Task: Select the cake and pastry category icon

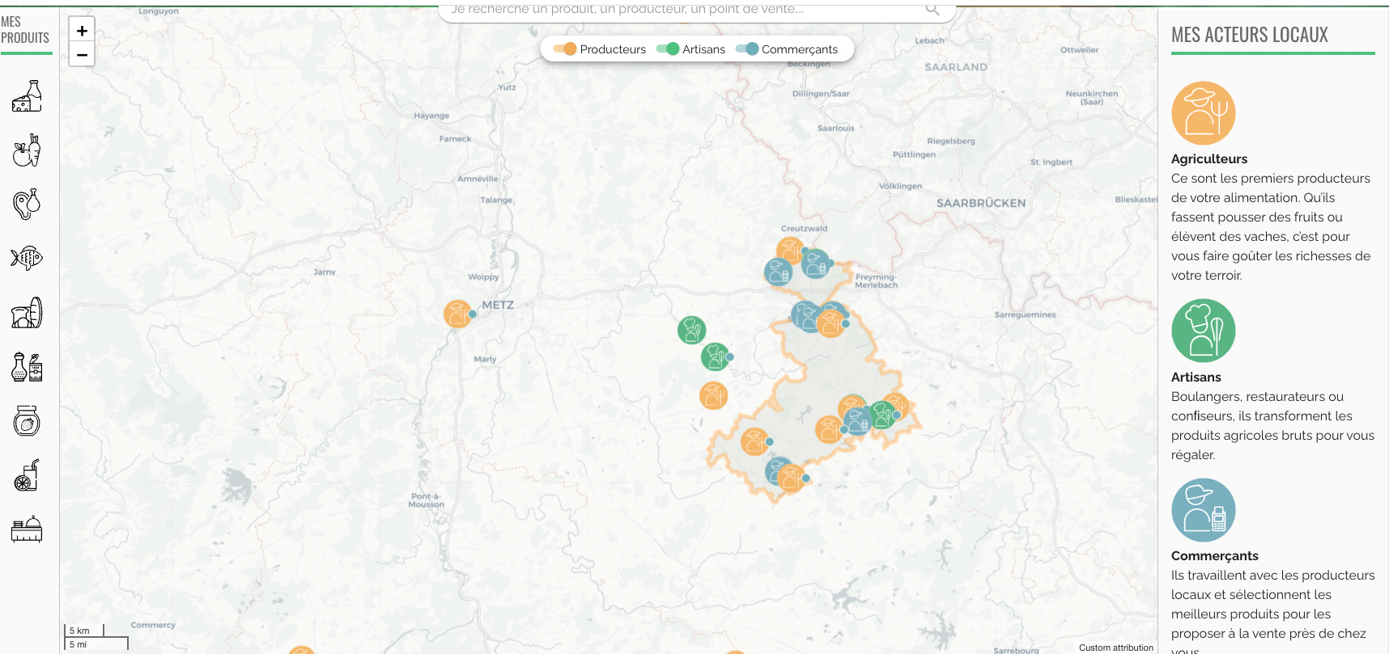Action: (x=27, y=529)
